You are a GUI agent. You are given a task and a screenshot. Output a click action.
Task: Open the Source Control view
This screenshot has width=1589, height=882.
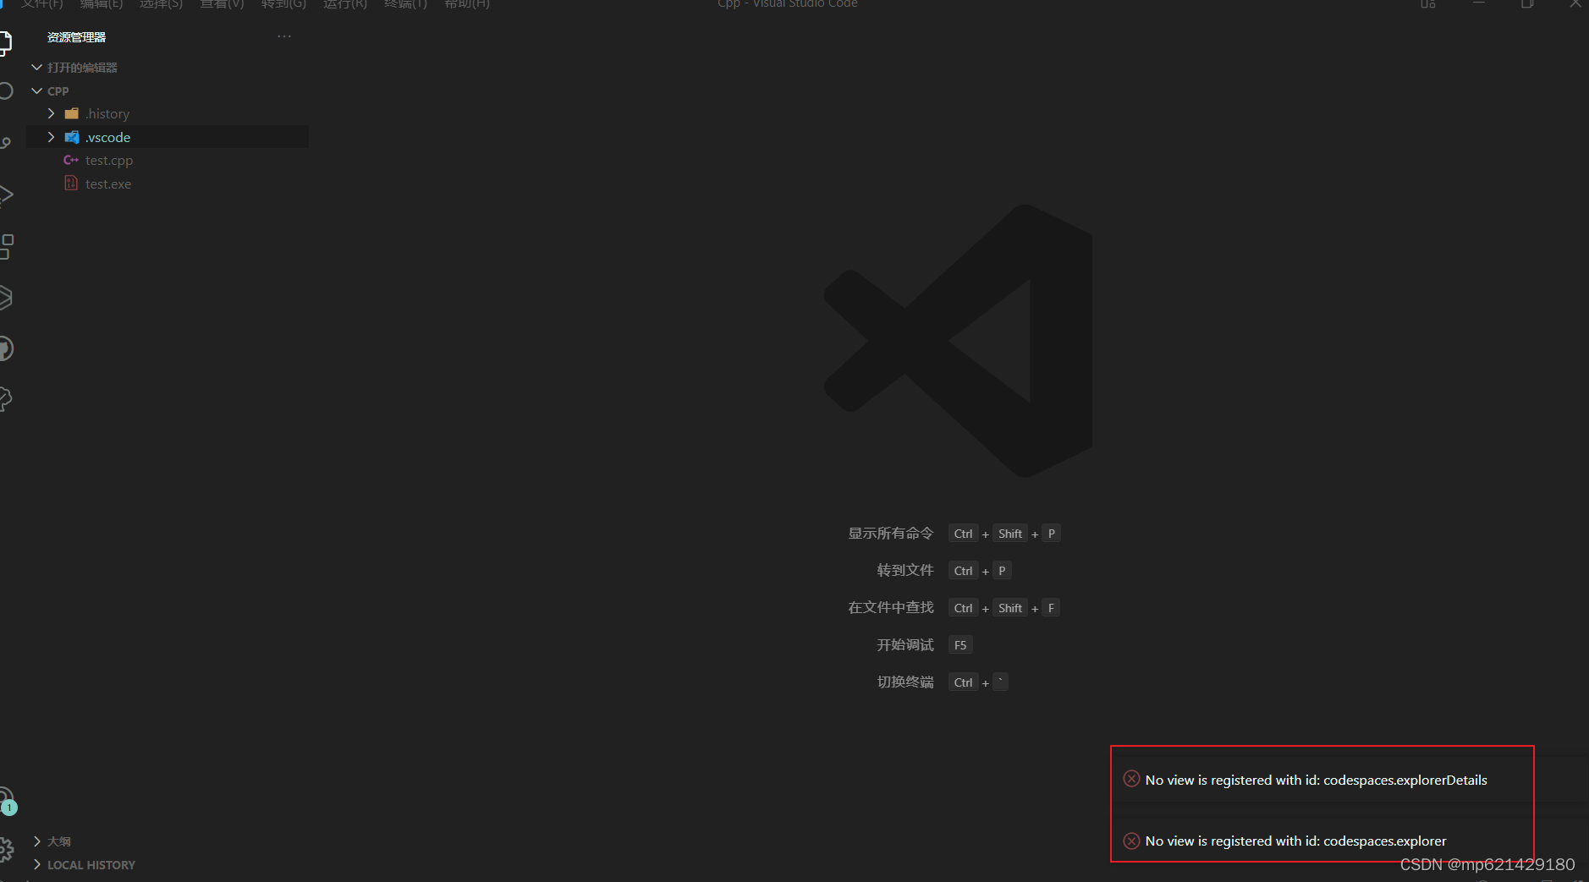click(5, 143)
